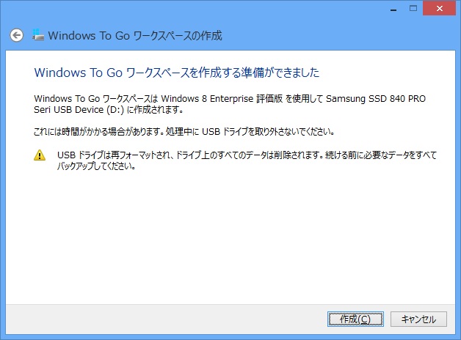
Task: Click the line これには時間がかかる場合があります
Action: 184,132
